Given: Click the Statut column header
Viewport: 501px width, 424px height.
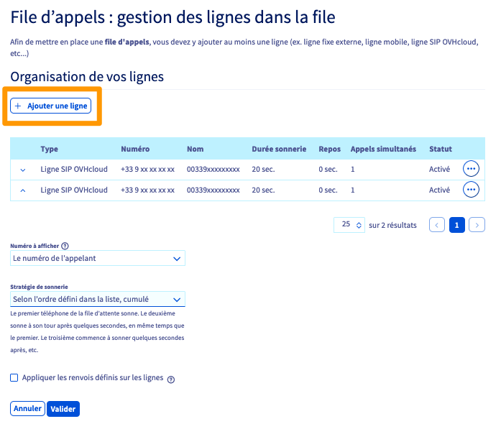Looking at the screenshot, I should (x=440, y=149).
